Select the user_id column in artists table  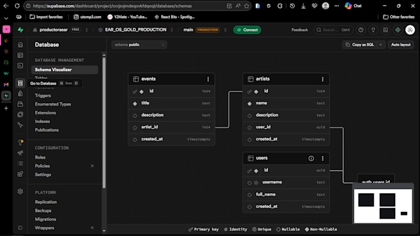click(x=286, y=127)
